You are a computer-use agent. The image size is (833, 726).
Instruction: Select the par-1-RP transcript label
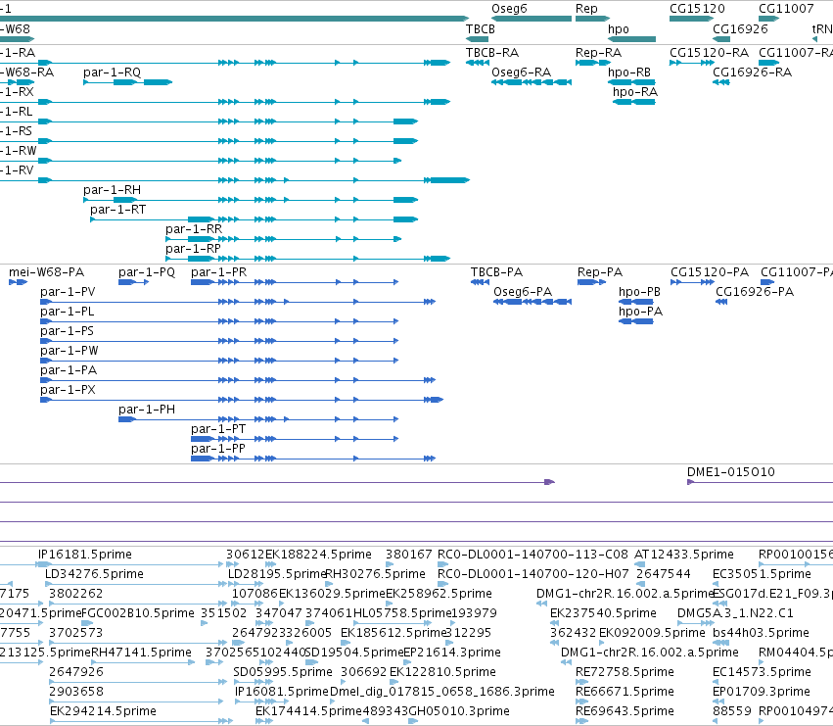[x=193, y=249]
